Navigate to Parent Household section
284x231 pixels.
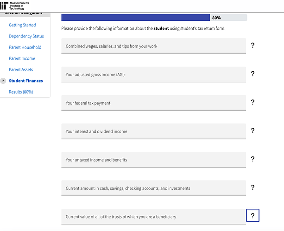coord(25,47)
